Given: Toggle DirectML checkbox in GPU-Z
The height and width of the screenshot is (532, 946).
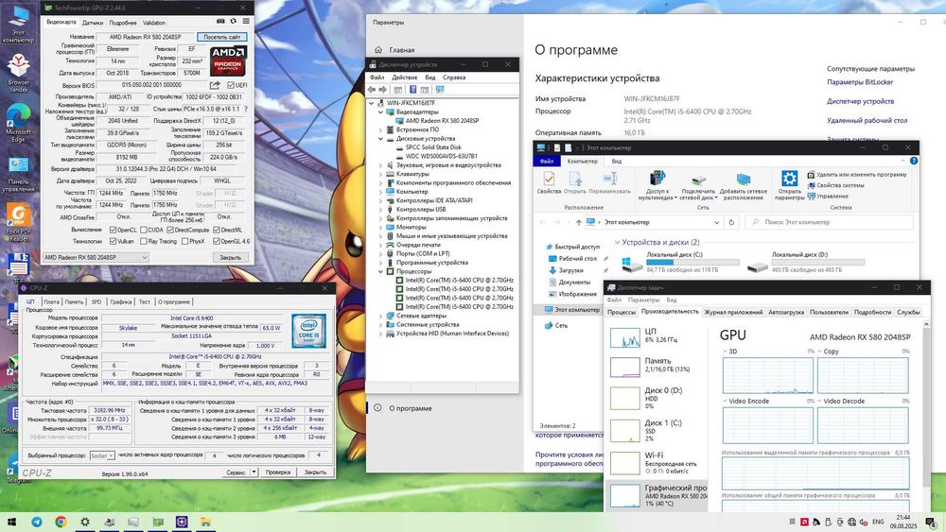Looking at the screenshot, I should point(216,230).
